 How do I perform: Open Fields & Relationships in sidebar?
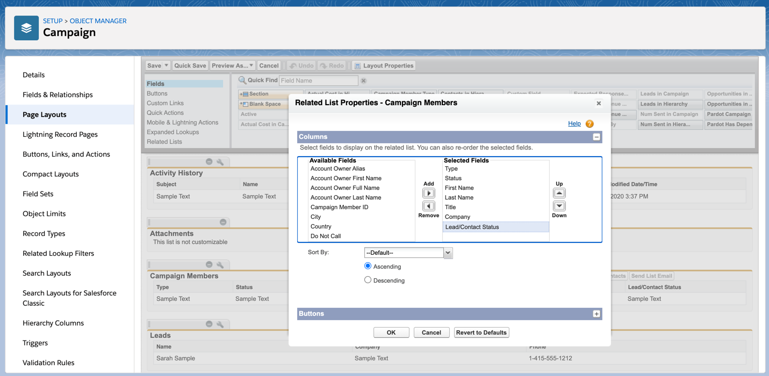[x=58, y=95]
